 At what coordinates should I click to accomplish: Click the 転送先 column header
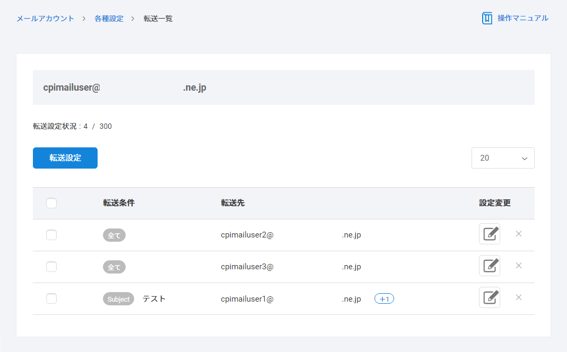[x=233, y=203]
